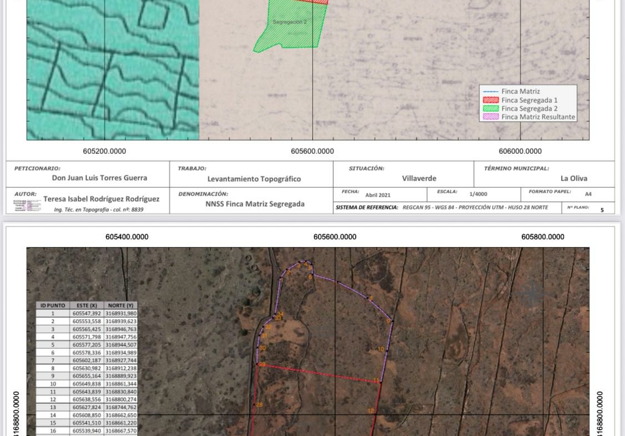Click the Segregación 2 label on the green parcel
The height and width of the screenshot is (436, 625).
point(289,22)
